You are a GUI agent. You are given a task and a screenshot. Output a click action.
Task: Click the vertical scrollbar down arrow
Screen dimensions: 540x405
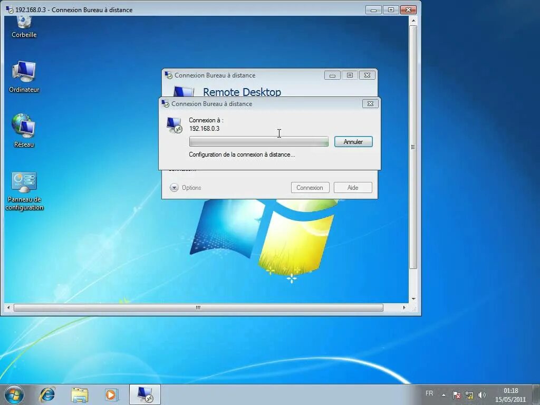(x=413, y=298)
